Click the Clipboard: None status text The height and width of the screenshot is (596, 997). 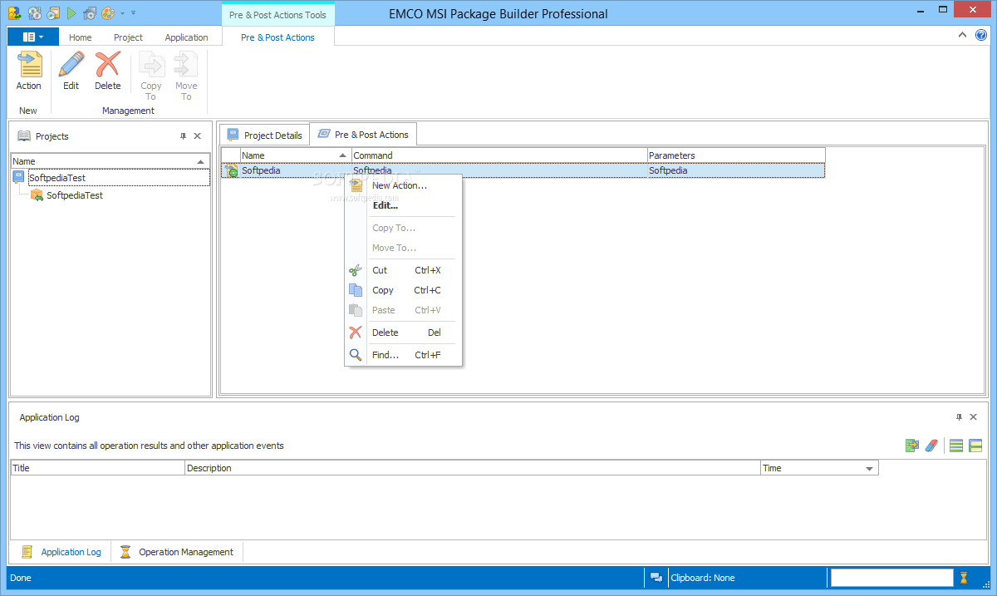click(x=702, y=578)
